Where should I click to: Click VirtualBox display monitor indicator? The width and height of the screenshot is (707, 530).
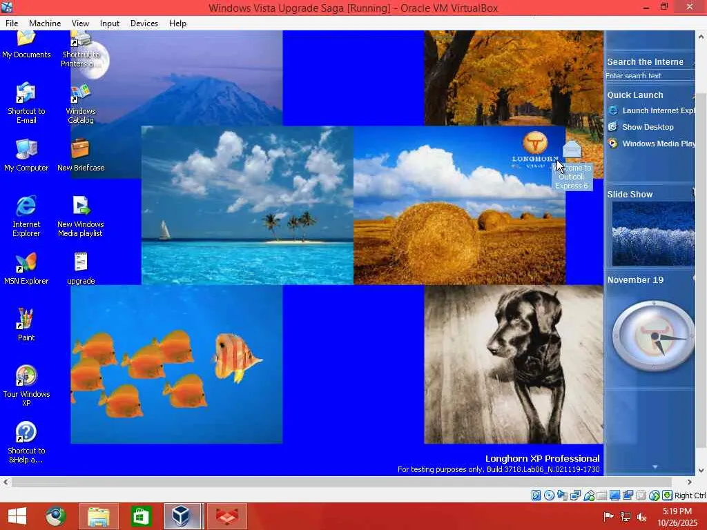point(615,495)
